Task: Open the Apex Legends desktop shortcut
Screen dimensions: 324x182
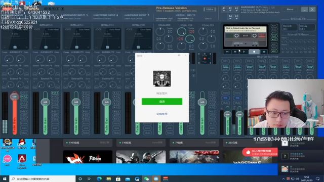Action: point(22,162)
